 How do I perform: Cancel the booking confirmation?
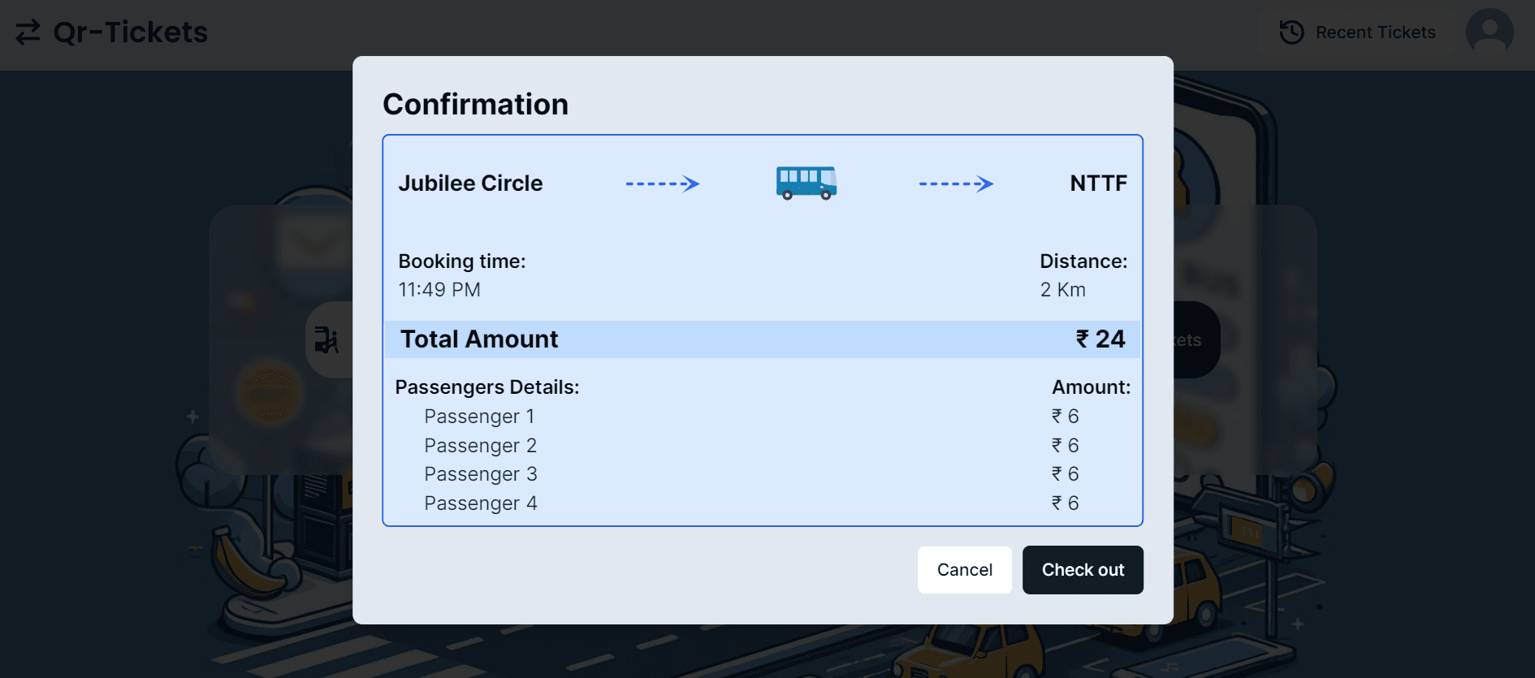click(965, 570)
